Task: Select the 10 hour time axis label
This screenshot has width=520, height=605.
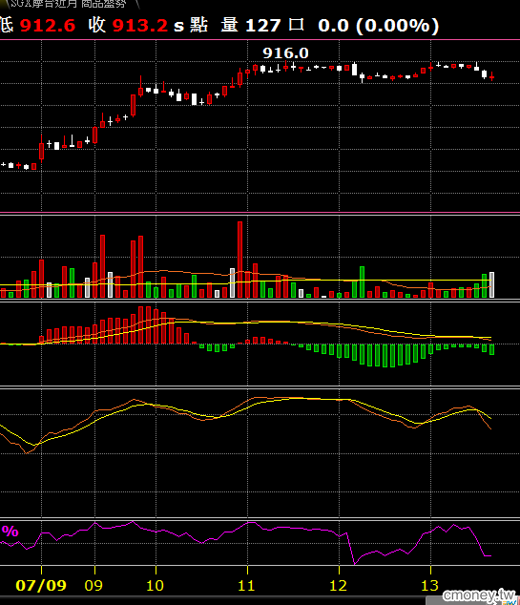Action: (156, 585)
